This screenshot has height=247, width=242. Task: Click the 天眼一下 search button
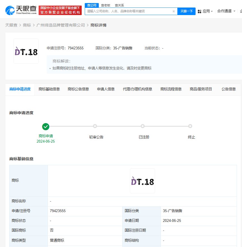pyautogui.click(x=186, y=11)
